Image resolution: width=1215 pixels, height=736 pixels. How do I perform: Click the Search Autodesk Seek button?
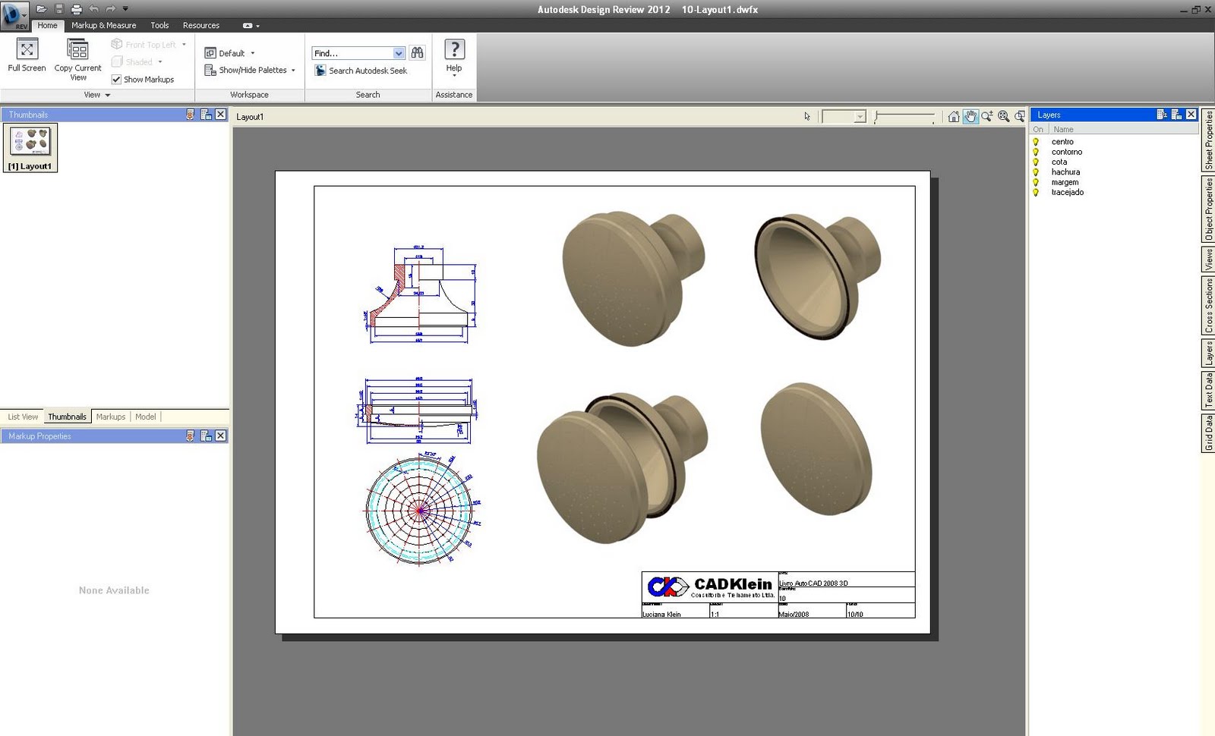pyautogui.click(x=367, y=70)
